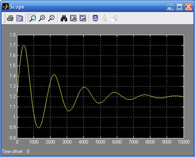Screen dimensions: 195x157
Task: Maximize the Scope window
Action: tap(180, 6)
